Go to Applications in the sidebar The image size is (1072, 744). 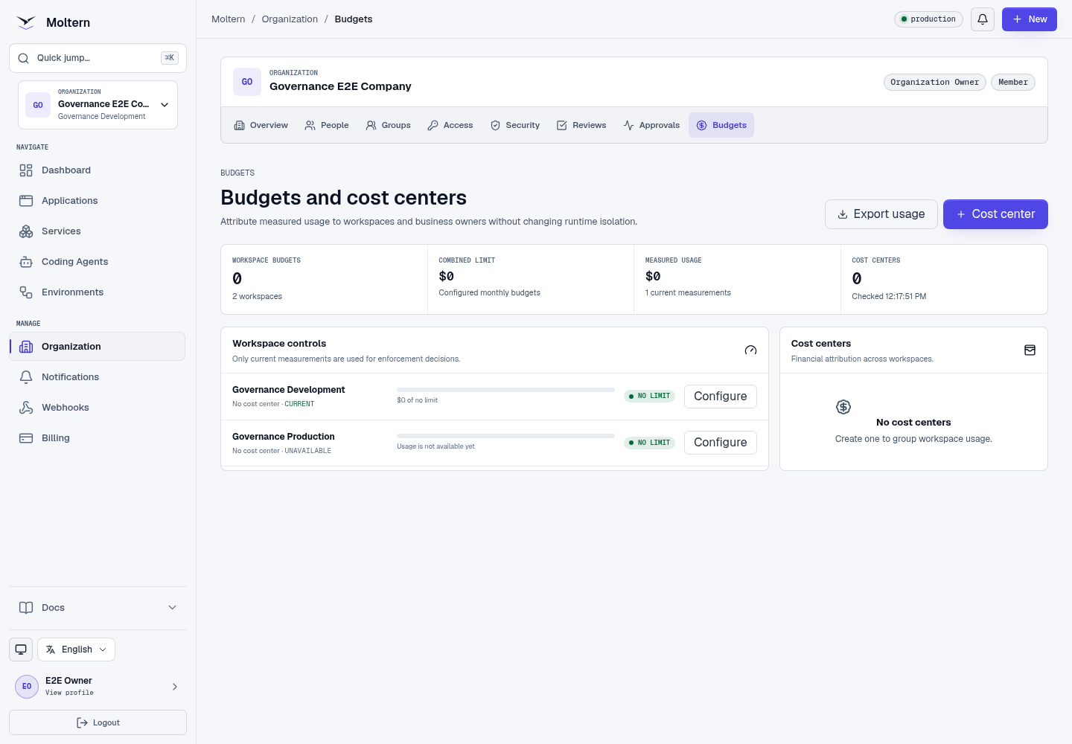tap(98, 201)
